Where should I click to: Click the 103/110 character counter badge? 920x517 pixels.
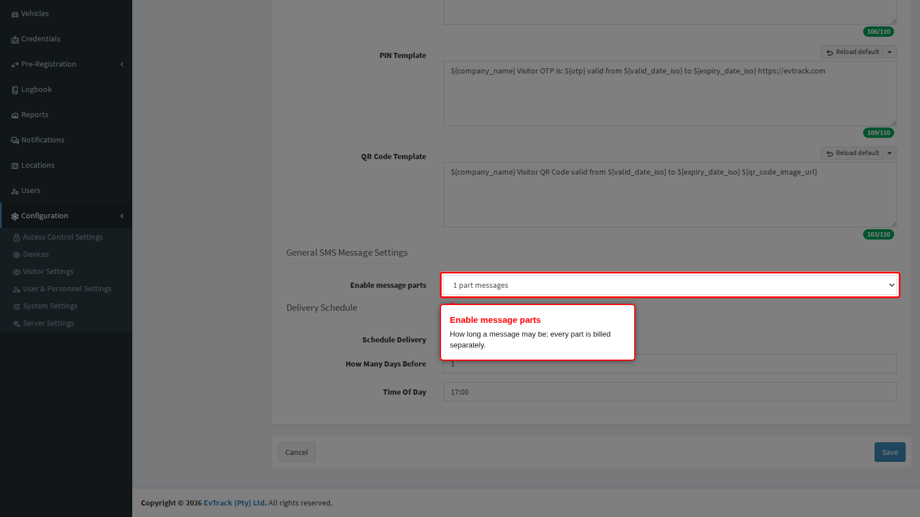[x=879, y=234]
